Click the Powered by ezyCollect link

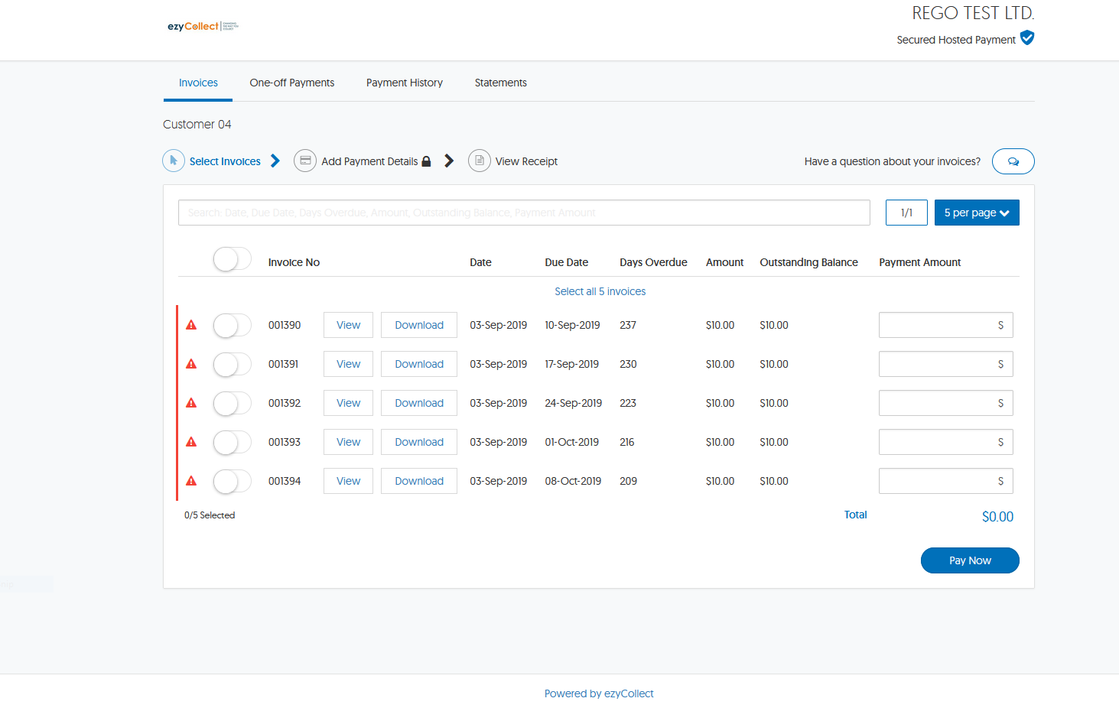pos(599,693)
